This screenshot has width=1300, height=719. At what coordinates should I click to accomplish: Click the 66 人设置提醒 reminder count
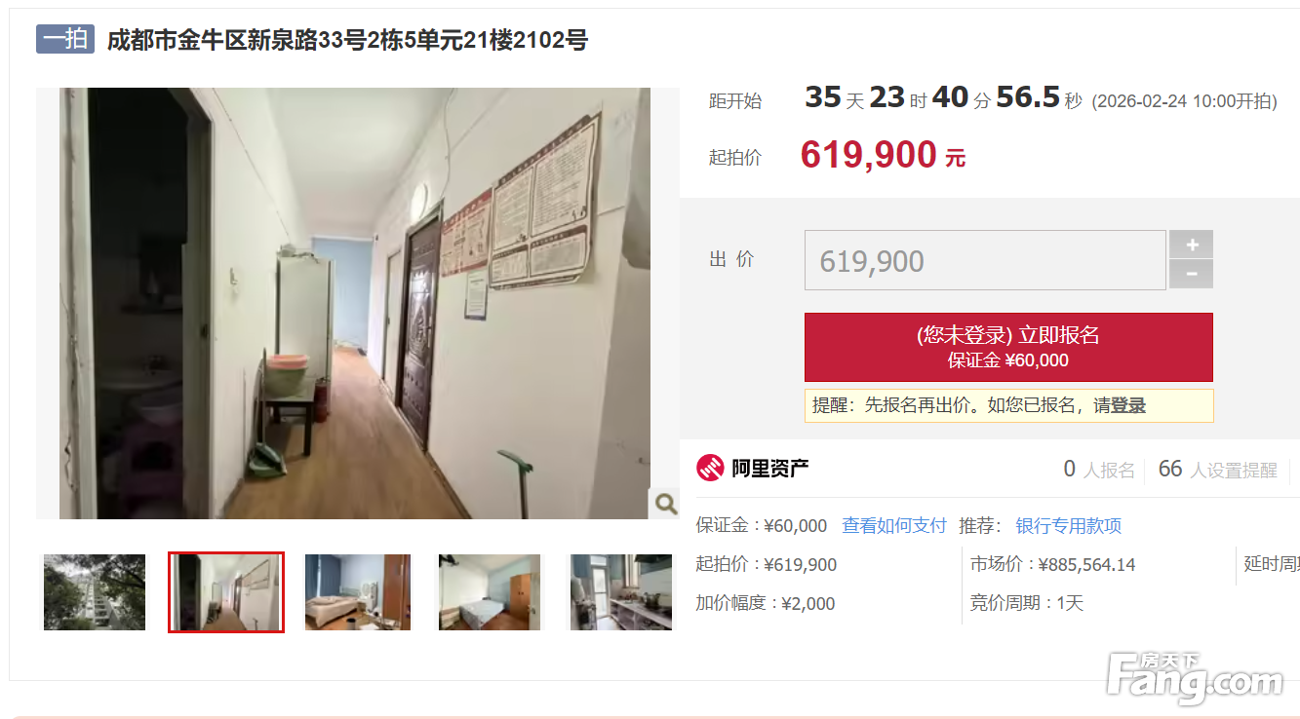1217,470
